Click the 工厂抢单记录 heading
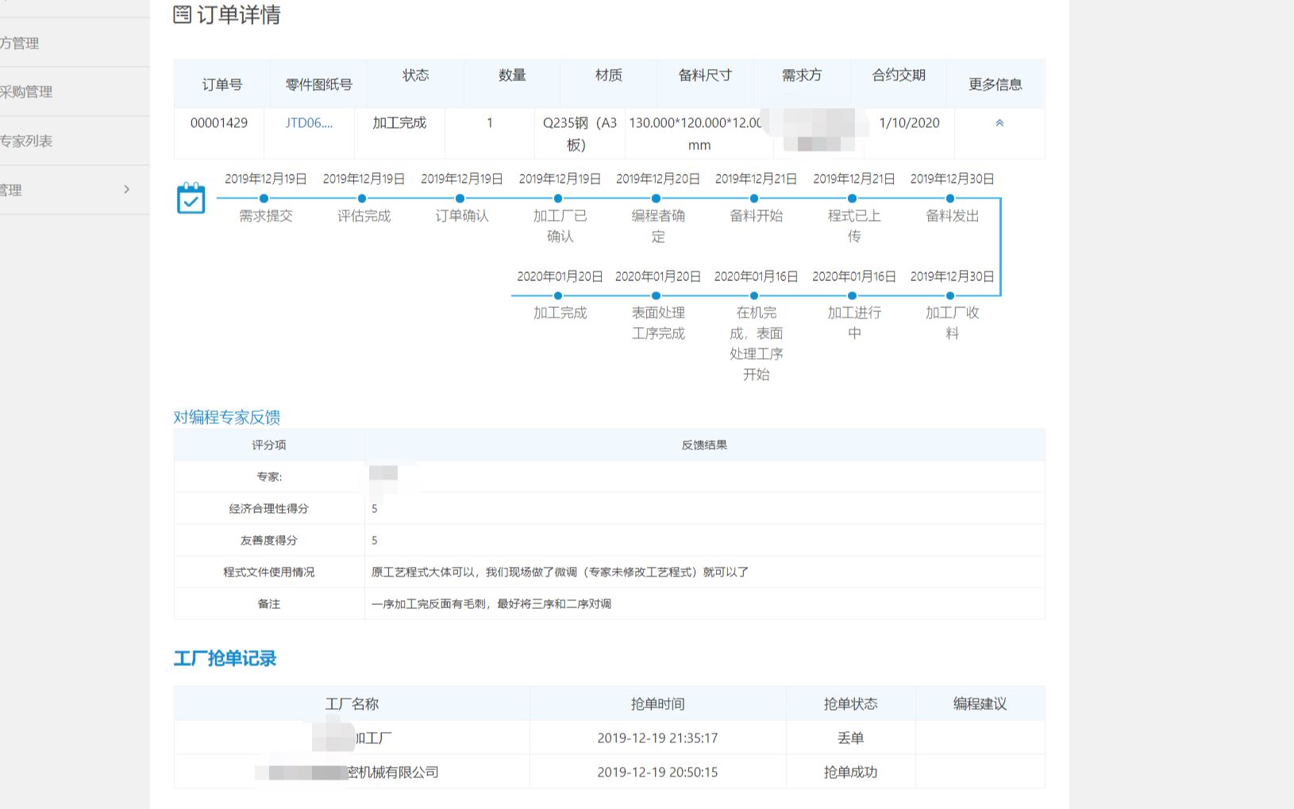Viewport: 1294px width, 809px height. pos(225,658)
